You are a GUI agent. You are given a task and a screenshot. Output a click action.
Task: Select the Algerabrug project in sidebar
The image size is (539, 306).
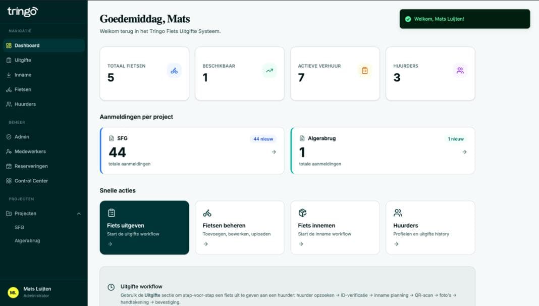coord(27,241)
